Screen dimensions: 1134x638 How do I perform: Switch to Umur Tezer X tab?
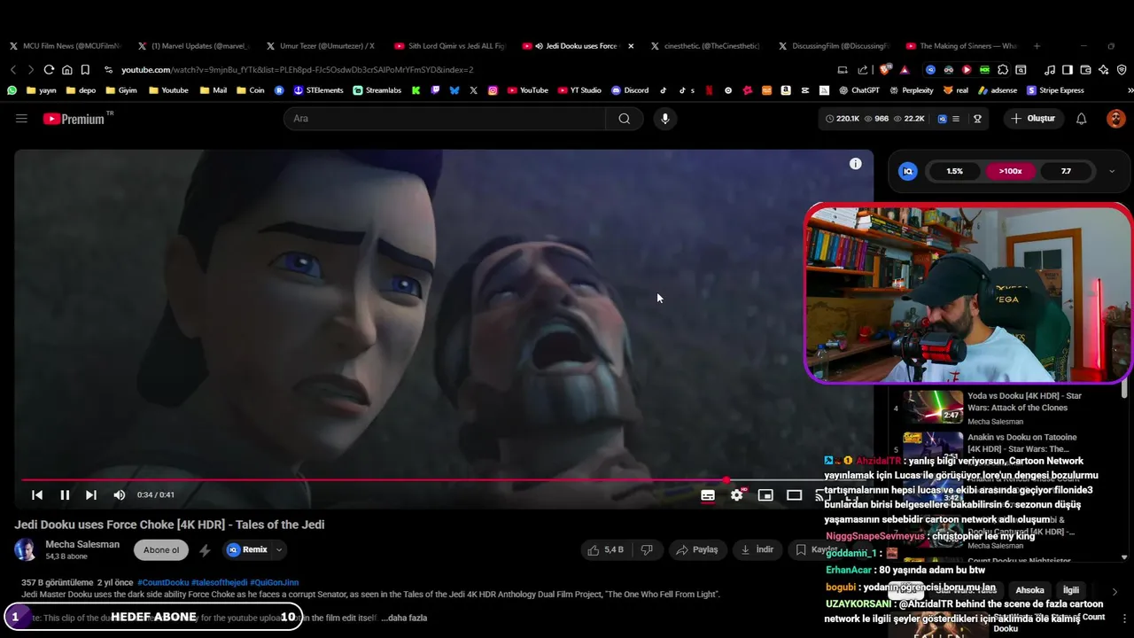click(x=323, y=46)
